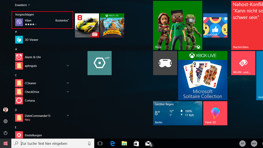263x148 pixels.
Task: Expand the aphnguts folder chevron
Action: 68,66
